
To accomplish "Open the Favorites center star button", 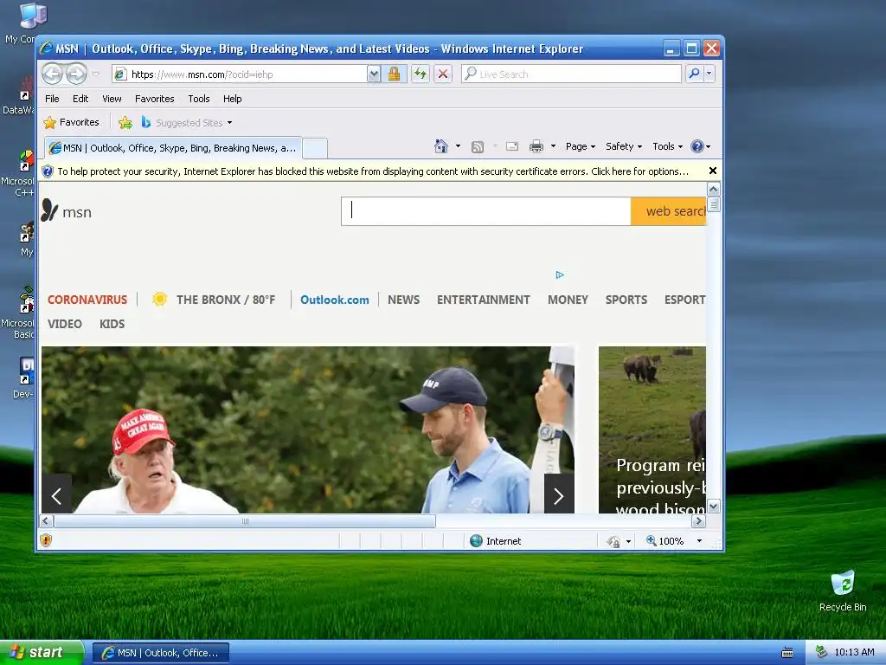I will 71,123.
